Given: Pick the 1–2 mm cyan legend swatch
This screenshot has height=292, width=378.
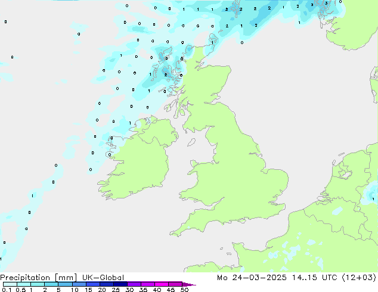Looking at the screenshot, I should [x=38, y=284].
